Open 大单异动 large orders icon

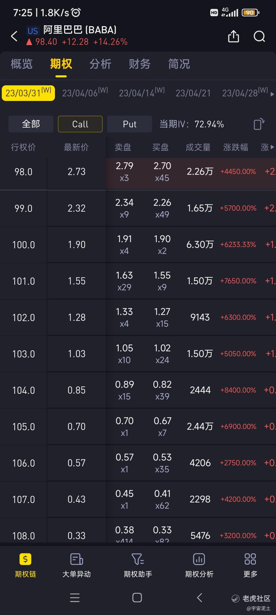[76, 559]
